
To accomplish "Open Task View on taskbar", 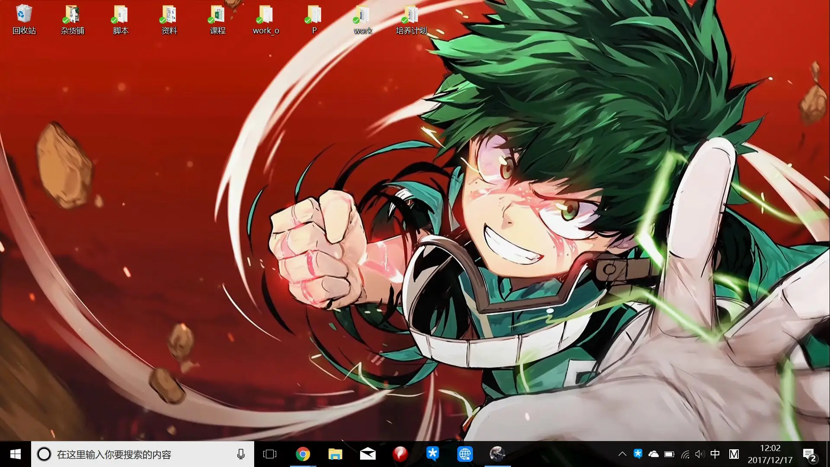I will click(x=270, y=454).
